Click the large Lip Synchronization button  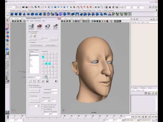coord(35,90)
